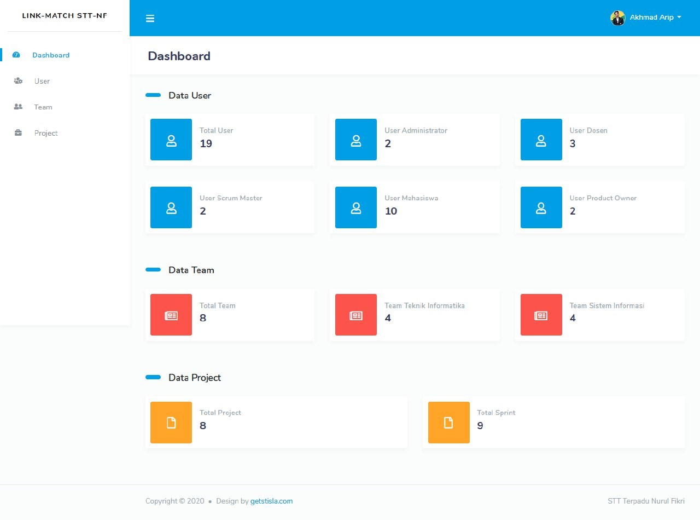Screen dimensions: 700x520
Task: Click the Dashboard page title
Action: click(179, 56)
